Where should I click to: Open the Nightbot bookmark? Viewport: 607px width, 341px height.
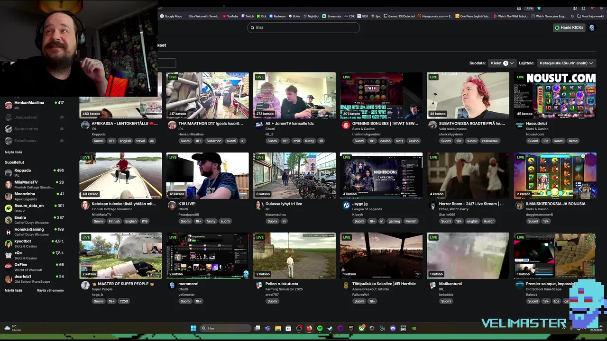[x=311, y=16]
